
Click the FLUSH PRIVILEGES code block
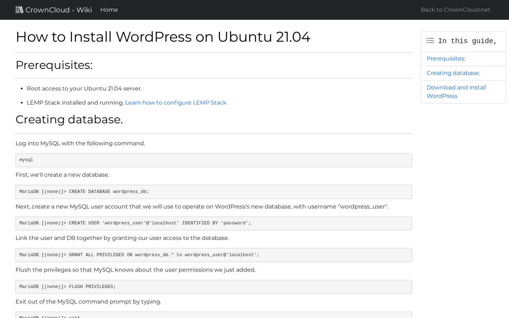pyautogui.click(x=213, y=287)
